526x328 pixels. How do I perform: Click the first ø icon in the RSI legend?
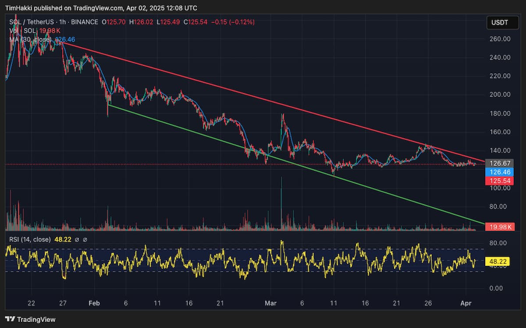[77, 239]
